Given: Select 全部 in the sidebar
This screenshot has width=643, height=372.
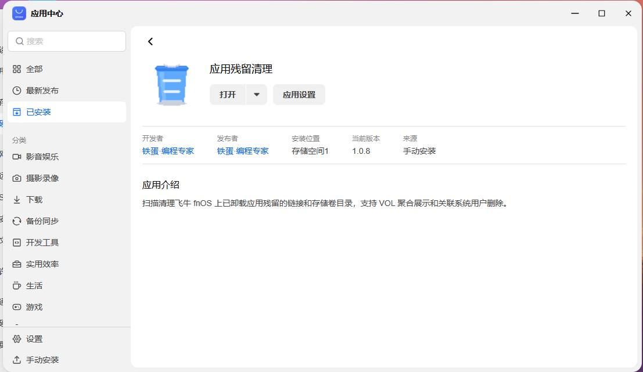Looking at the screenshot, I should pos(67,69).
